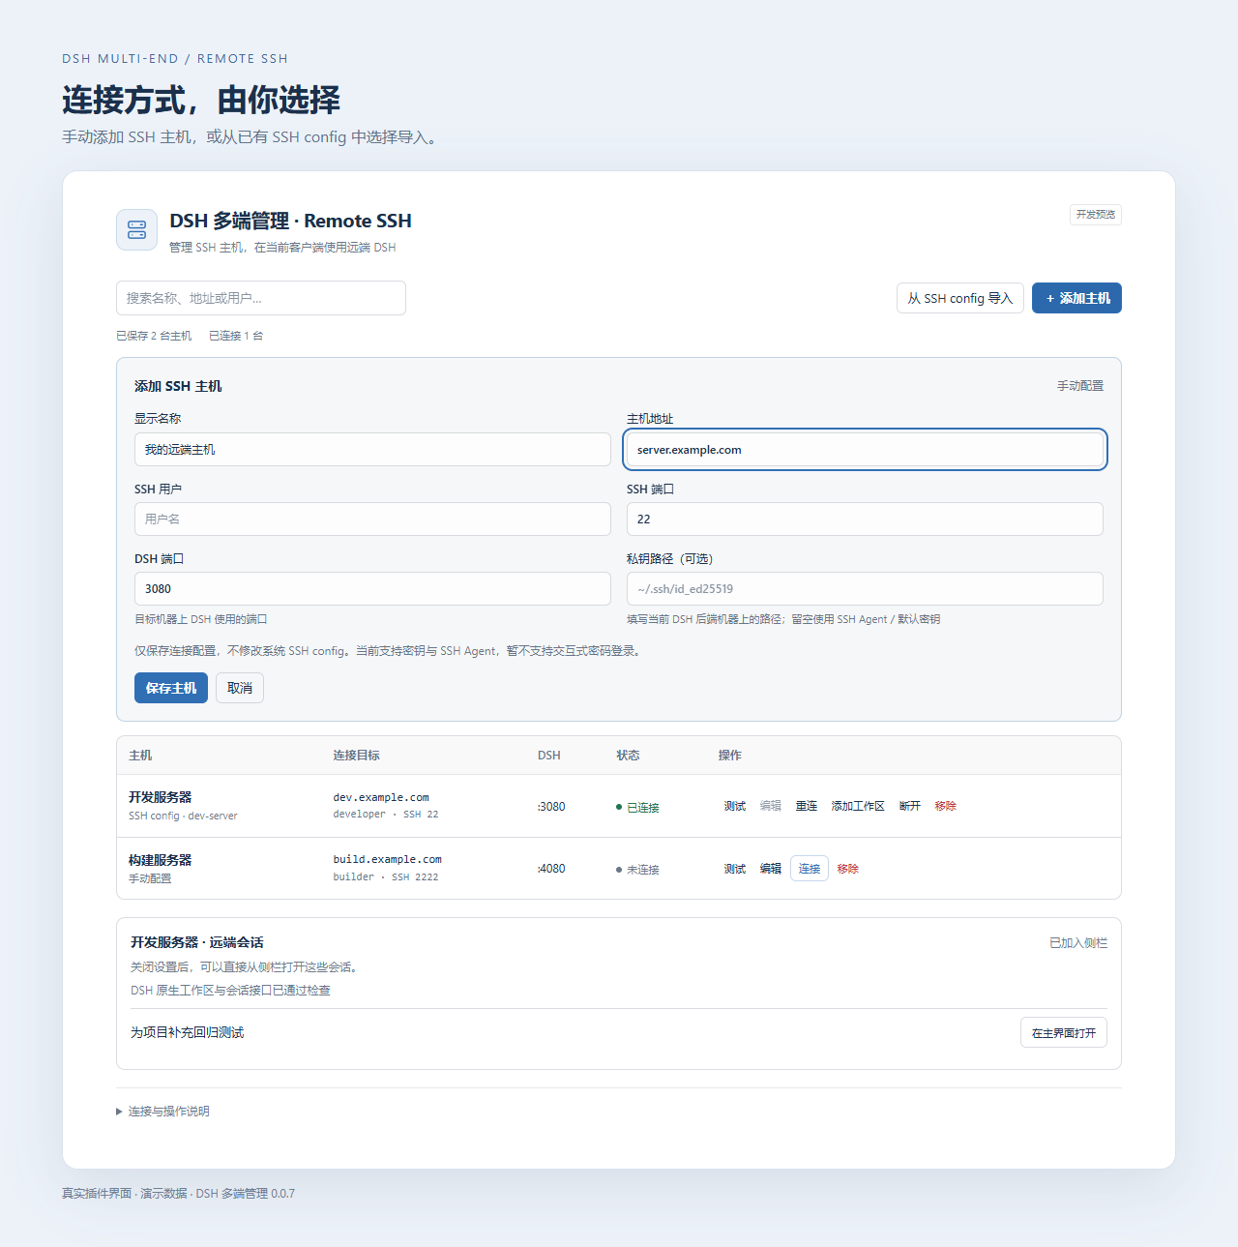Click the SSH 用户 input field
The width and height of the screenshot is (1238, 1247).
click(372, 519)
